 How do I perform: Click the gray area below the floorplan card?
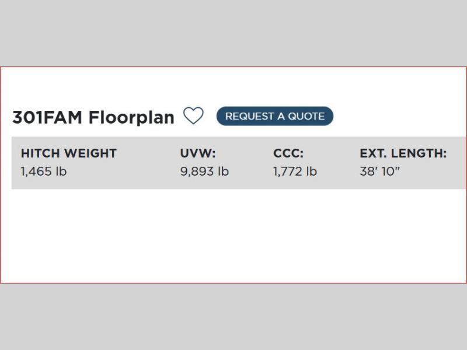pyautogui.click(x=233, y=317)
